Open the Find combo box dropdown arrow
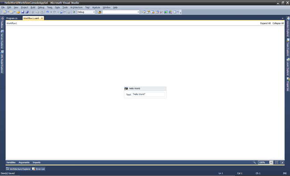Screen dimensions: 290x176 click(138, 12)
